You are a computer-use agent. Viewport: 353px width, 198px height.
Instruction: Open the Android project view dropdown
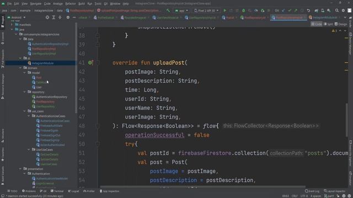[17, 18]
